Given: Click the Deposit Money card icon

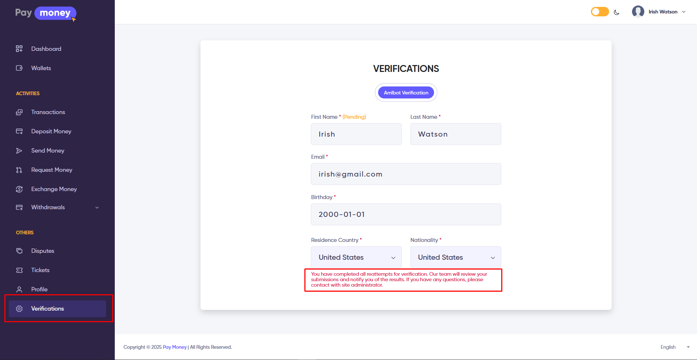Looking at the screenshot, I should [19, 132].
